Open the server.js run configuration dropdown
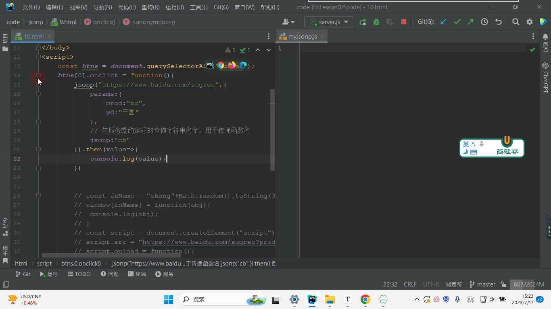The height and width of the screenshot is (309, 551). [329, 22]
